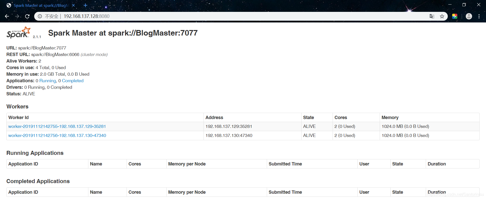Screen dimensions: 486x199
Task: Click the Spark Master page title heading
Action: click(123, 33)
